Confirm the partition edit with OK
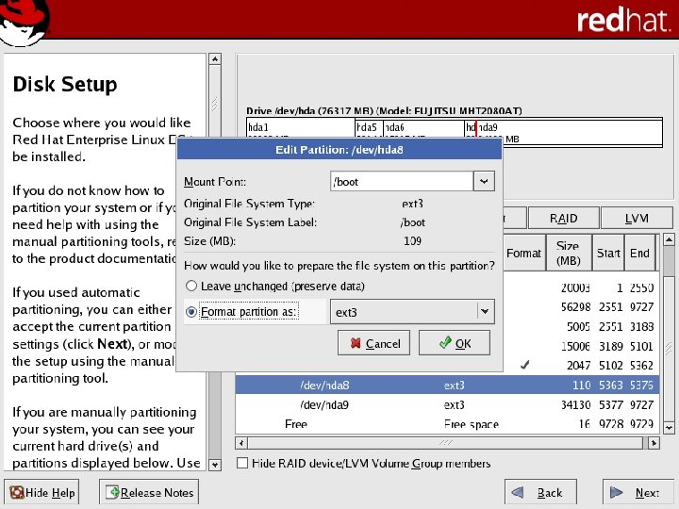679x509 pixels. [455, 343]
